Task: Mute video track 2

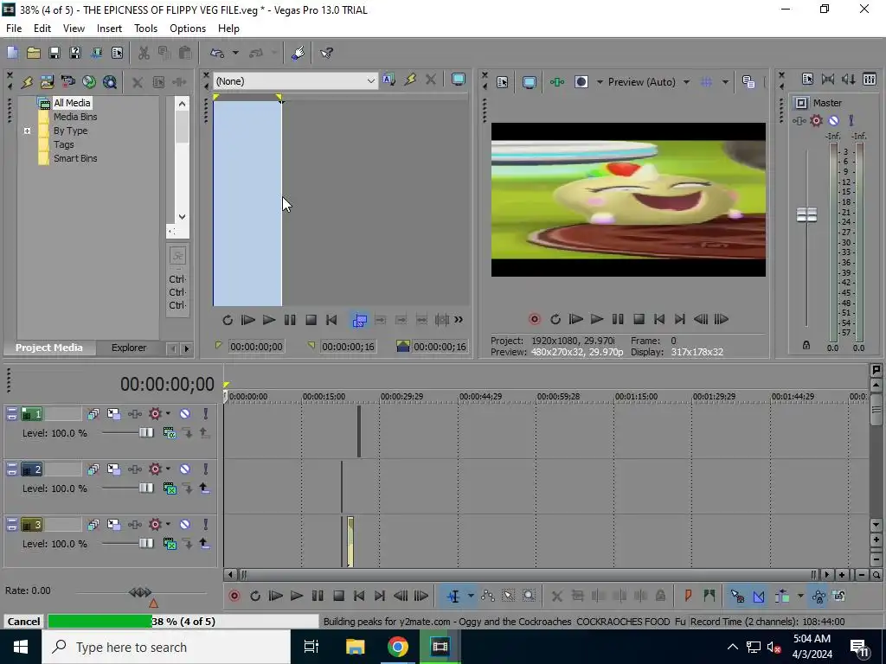Action: click(x=185, y=469)
